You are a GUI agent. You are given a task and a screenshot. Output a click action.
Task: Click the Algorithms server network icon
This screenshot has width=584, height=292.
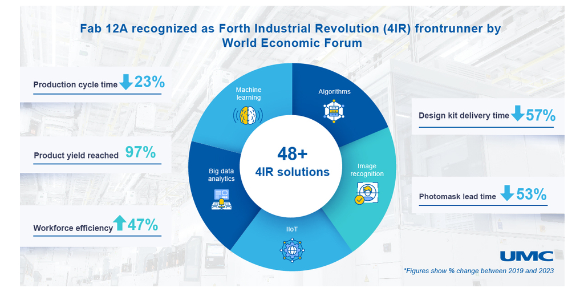point(334,111)
